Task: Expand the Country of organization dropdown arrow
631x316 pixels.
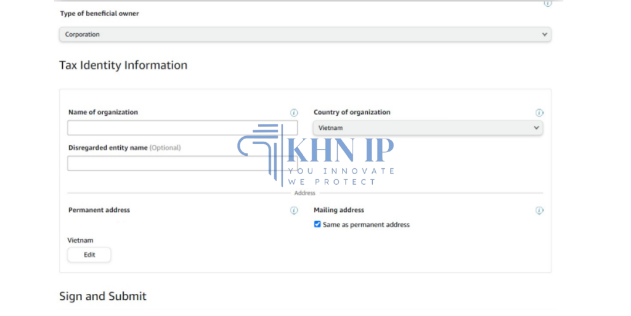Action: (535, 128)
